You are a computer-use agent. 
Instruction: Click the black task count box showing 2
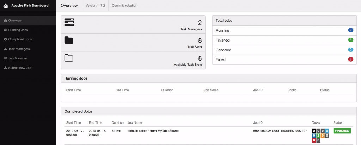point(314,131)
